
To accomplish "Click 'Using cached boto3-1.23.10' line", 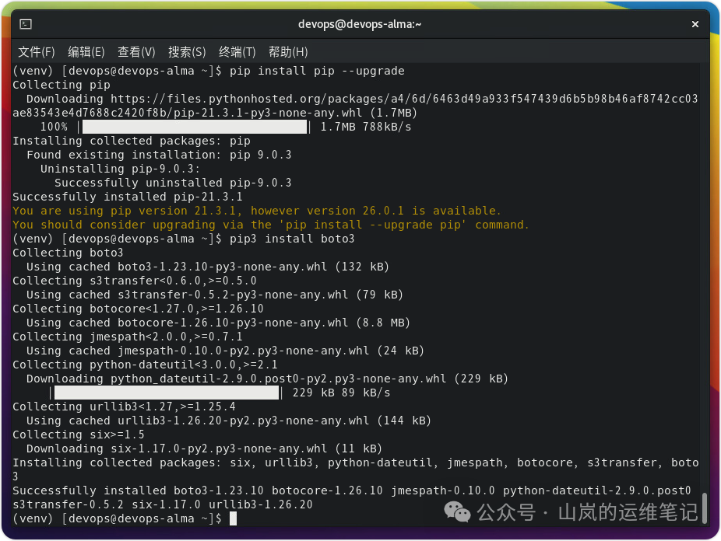I will pos(208,267).
